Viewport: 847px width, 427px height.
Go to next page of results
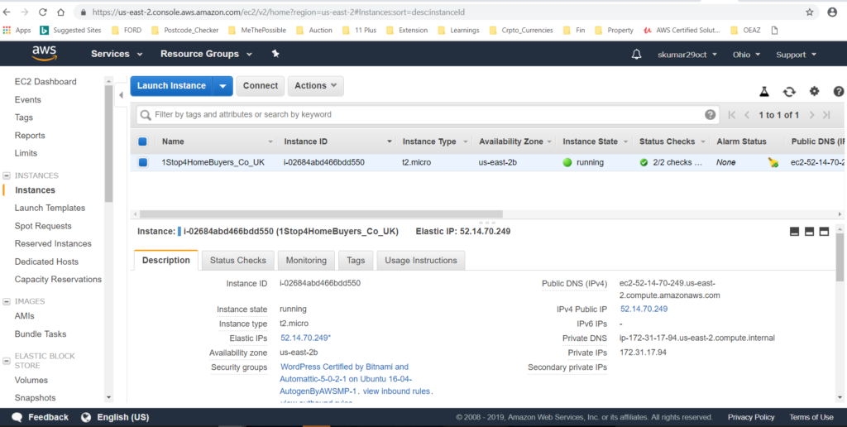[x=811, y=114]
